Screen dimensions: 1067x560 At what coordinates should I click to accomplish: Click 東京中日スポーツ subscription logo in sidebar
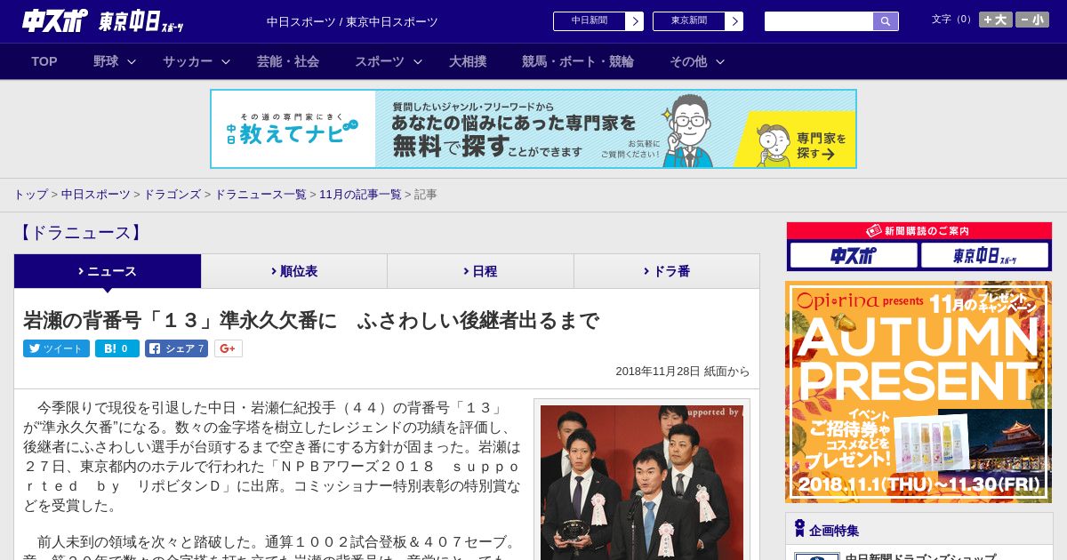984,256
